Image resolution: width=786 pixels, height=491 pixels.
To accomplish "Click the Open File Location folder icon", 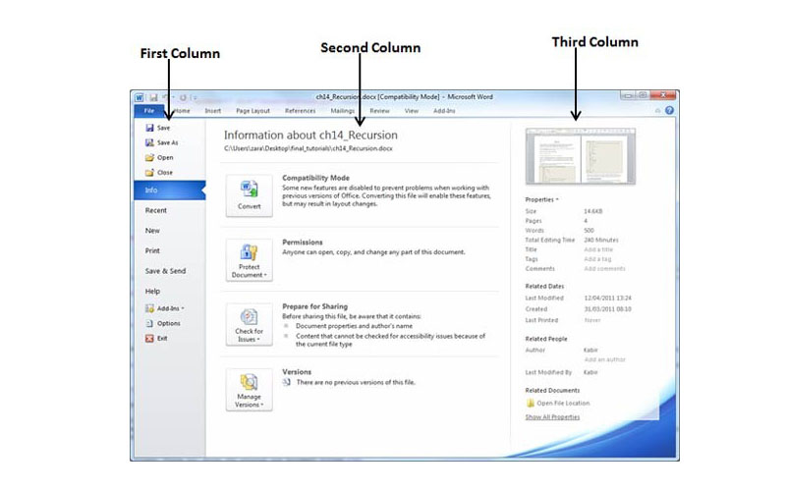I will click(x=531, y=403).
